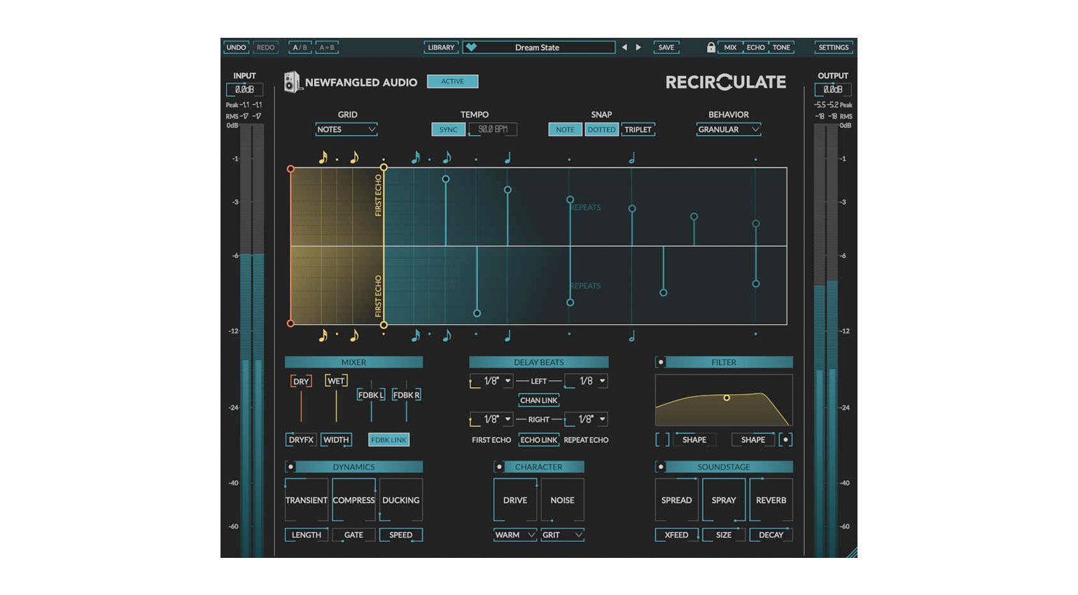Switch to the TONE lock tab
Viewport: 1078px width, 595px height.
click(781, 47)
